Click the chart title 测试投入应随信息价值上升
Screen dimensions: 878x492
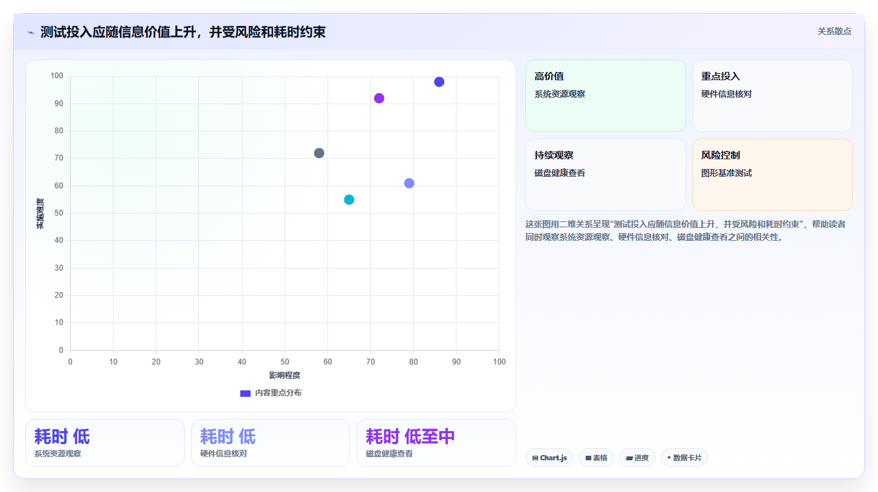pyautogui.click(x=183, y=32)
